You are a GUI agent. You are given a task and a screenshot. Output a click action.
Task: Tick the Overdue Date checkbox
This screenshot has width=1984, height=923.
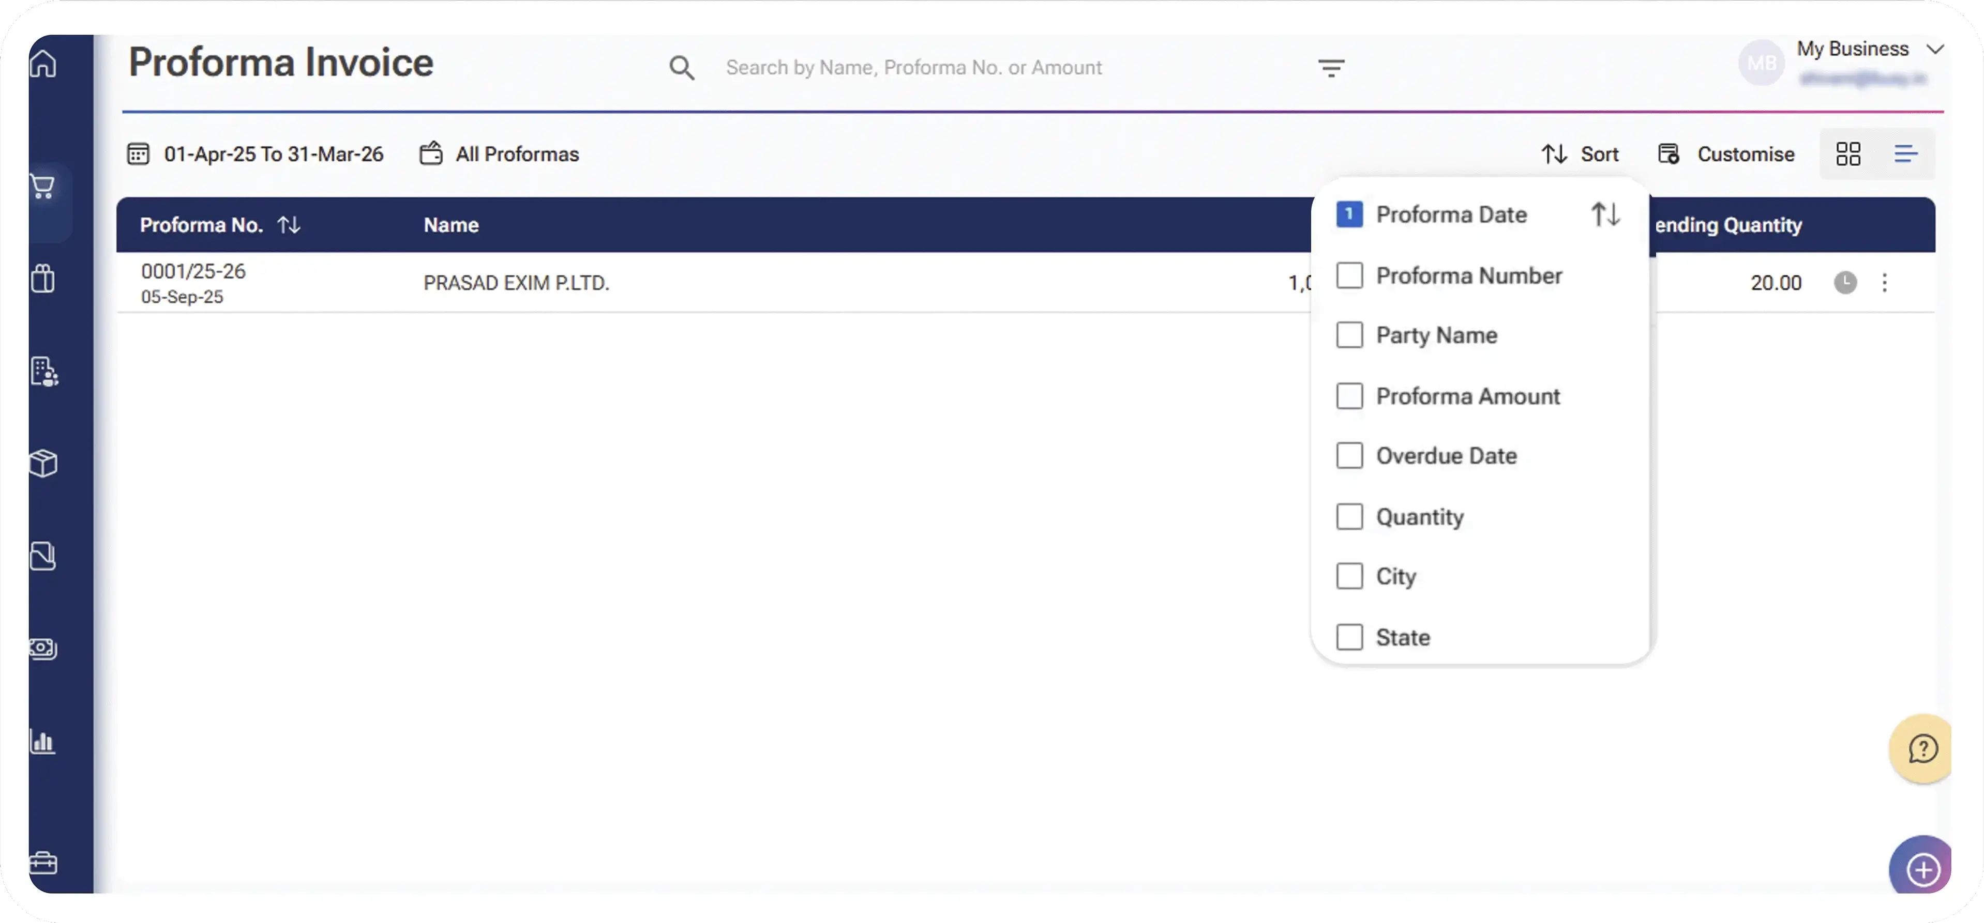coord(1349,456)
